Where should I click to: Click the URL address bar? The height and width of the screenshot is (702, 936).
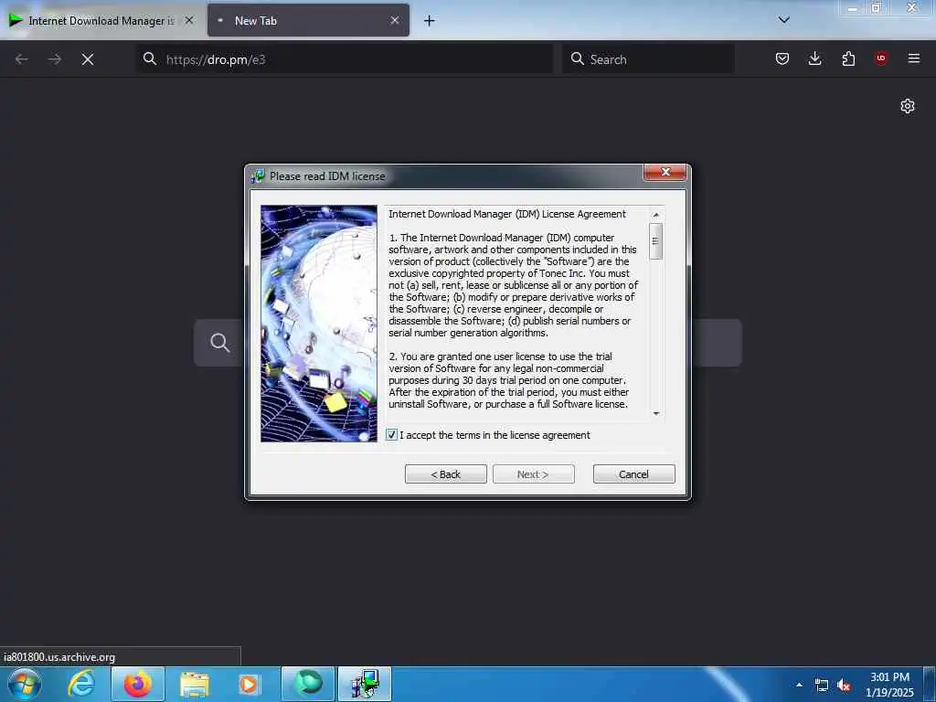(345, 59)
